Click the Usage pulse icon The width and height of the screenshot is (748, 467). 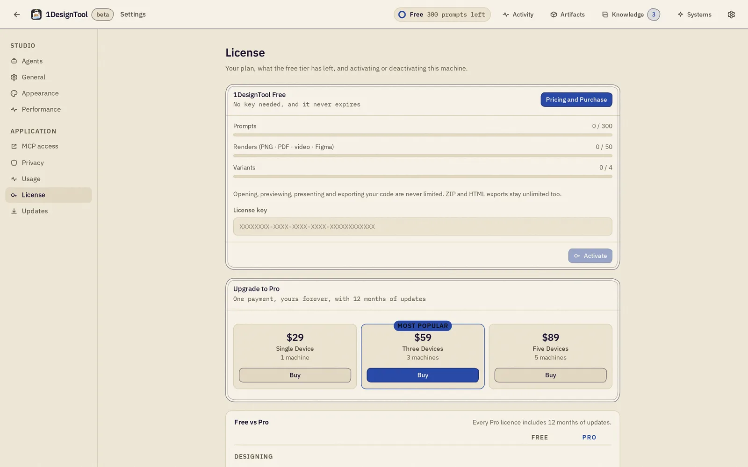14,179
